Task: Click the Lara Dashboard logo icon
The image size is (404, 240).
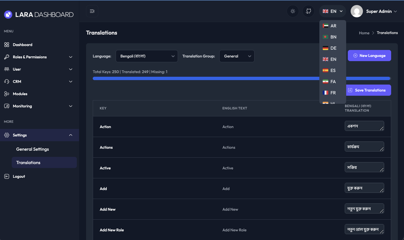Action: click(8, 15)
